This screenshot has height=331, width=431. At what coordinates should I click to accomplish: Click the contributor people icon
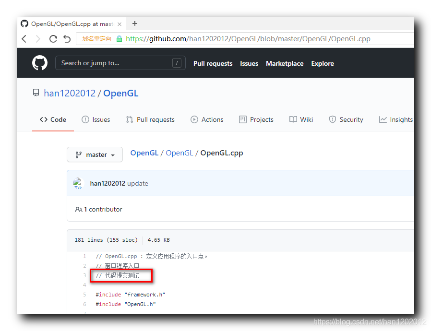coord(78,209)
